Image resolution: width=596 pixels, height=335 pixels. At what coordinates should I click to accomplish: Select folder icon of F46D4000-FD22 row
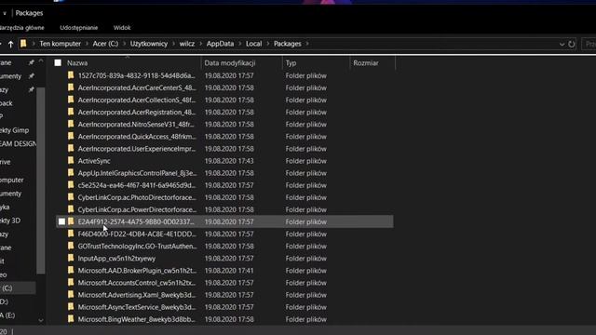click(x=71, y=234)
